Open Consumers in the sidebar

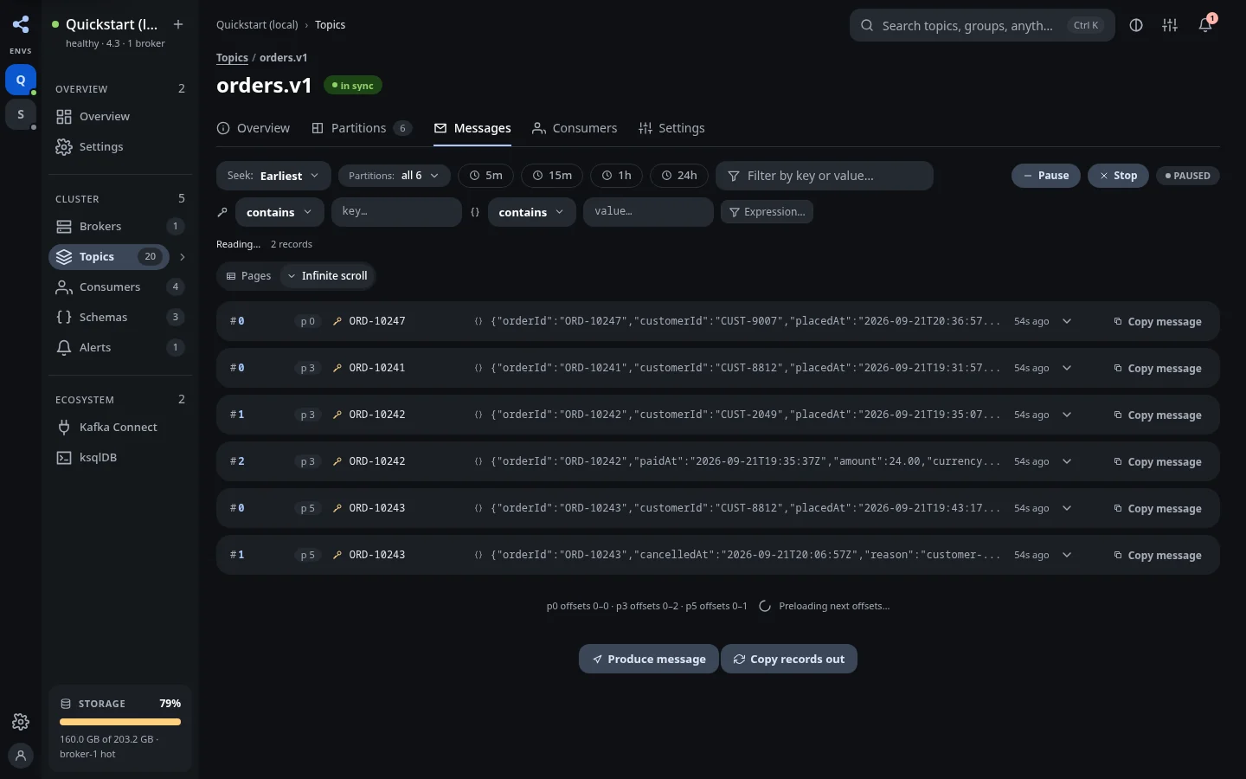[x=120, y=286]
